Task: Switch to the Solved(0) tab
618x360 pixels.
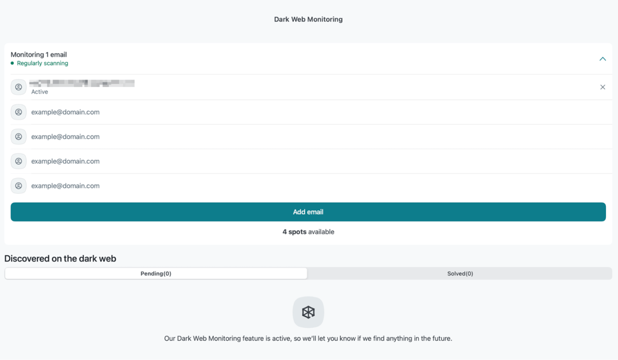Action: point(460,273)
